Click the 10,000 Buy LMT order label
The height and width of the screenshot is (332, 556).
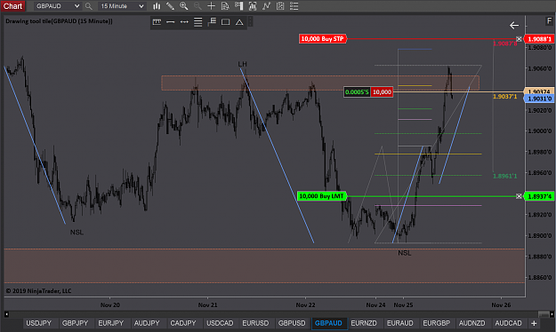322,196
